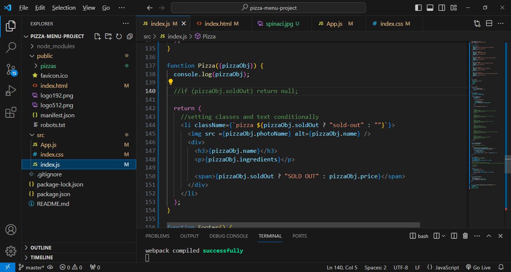Kill the terminal with trash icon
511x272 pixels.
coord(465,236)
